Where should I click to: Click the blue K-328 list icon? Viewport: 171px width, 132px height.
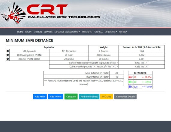point(130,87)
